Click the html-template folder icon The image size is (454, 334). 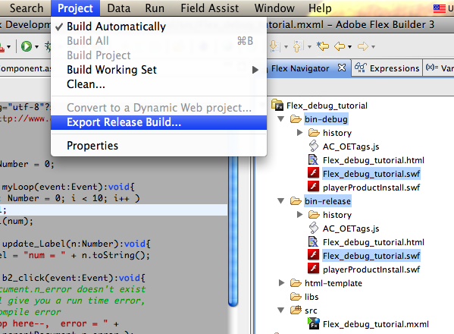click(x=296, y=282)
